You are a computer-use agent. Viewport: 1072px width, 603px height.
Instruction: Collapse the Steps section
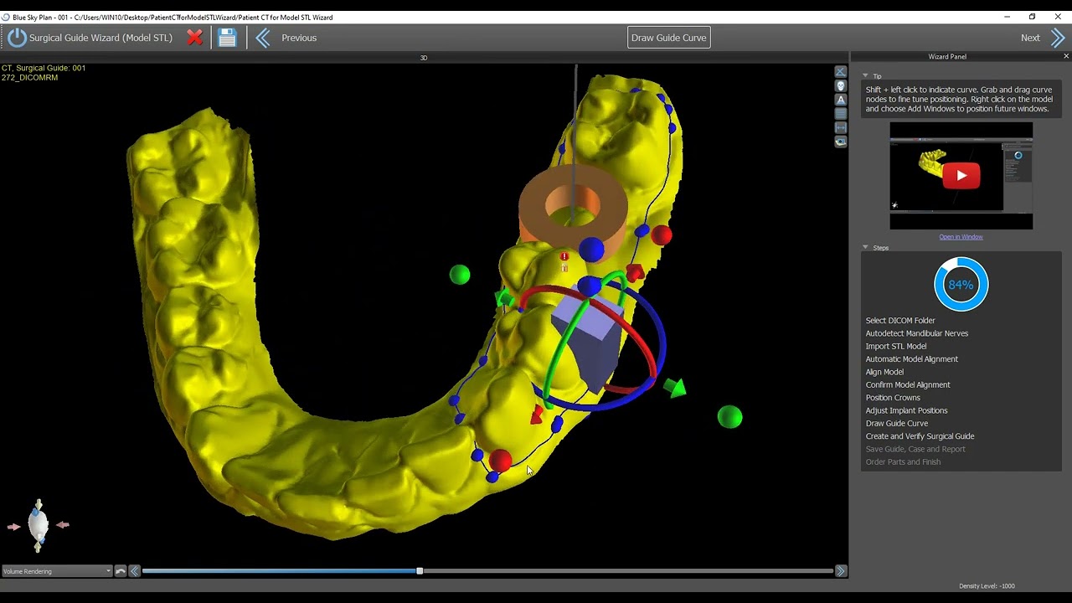tap(866, 248)
